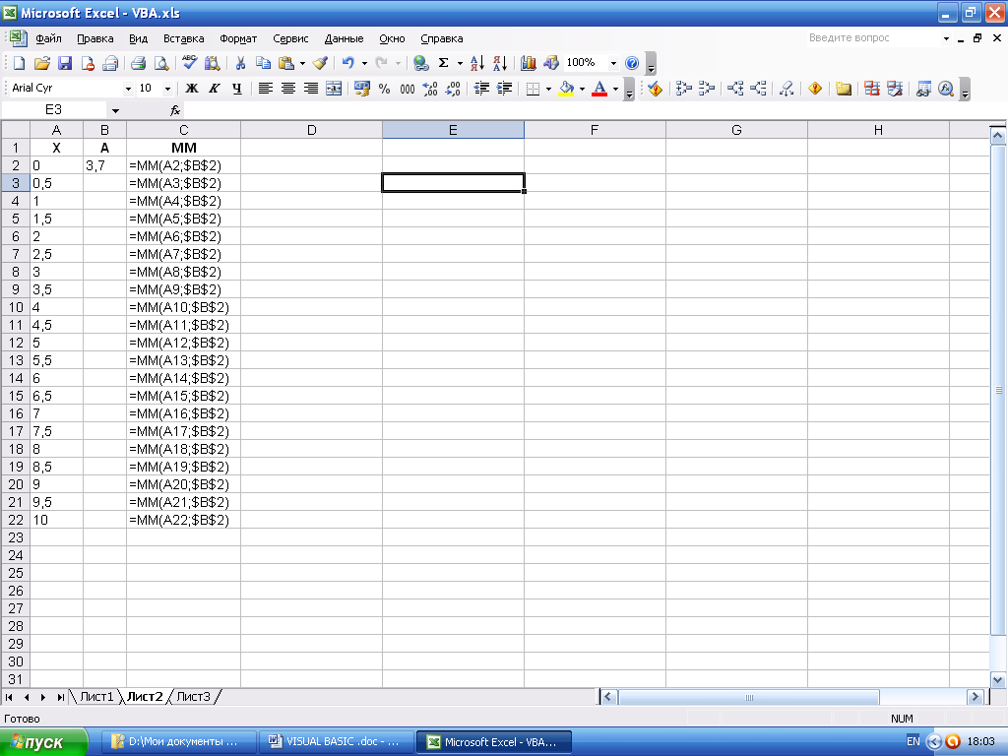Viewport: 1008px width, 756px height.
Task: Open the Формат menu
Action: [238, 38]
